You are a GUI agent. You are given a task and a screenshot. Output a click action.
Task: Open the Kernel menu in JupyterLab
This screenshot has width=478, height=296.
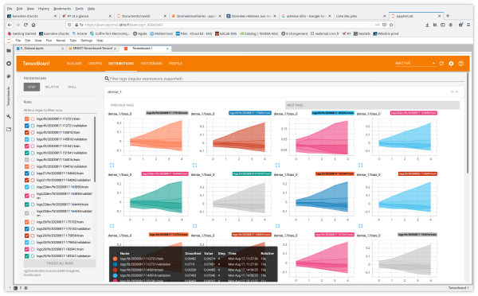(x=61, y=41)
